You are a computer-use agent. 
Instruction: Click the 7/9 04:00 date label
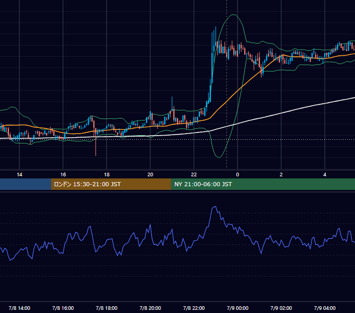pyautogui.click(x=325, y=308)
